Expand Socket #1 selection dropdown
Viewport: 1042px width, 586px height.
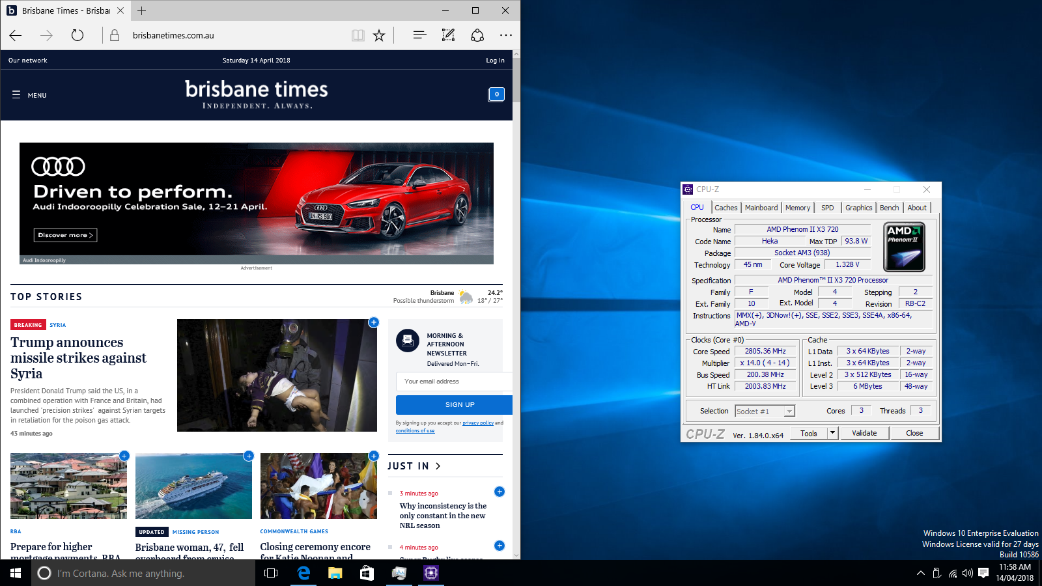(x=789, y=412)
